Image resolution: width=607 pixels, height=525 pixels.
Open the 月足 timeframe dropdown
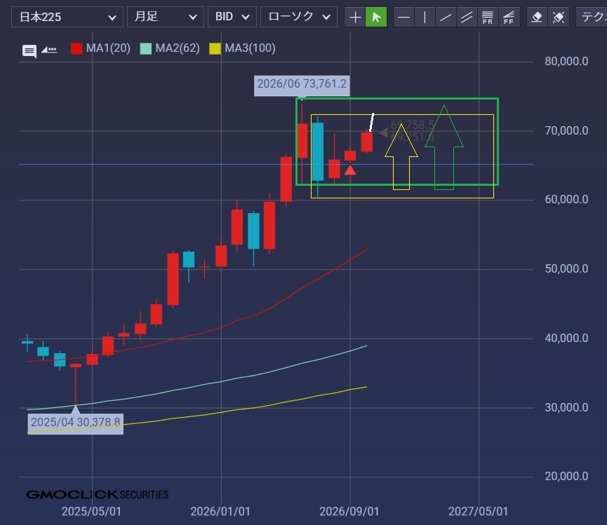(166, 17)
